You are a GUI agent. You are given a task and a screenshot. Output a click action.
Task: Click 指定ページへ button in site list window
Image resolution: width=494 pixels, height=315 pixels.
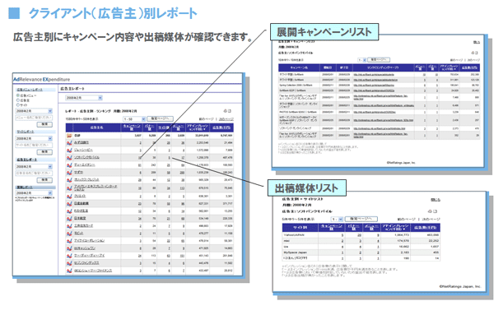click(361, 219)
